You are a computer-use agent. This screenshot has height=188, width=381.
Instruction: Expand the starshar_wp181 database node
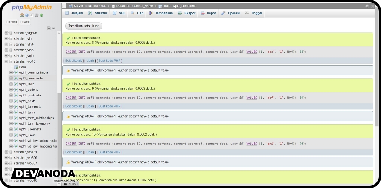point(6,152)
